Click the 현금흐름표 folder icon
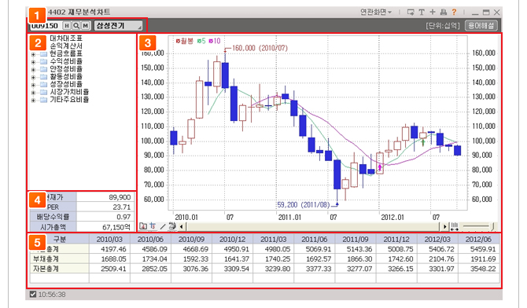Image resolution: width=527 pixels, height=308 pixels. click(x=43, y=53)
